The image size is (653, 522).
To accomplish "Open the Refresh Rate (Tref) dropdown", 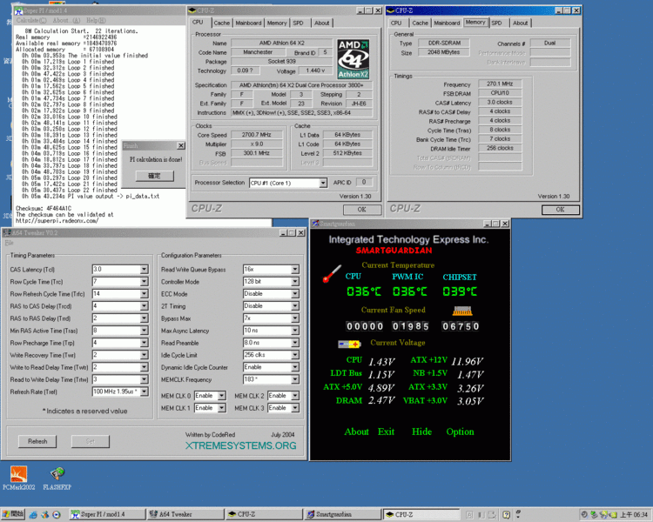I will tap(144, 391).
